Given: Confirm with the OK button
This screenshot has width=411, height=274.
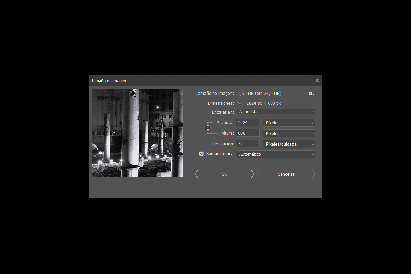Looking at the screenshot, I should pyautogui.click(x=224, y=174).
